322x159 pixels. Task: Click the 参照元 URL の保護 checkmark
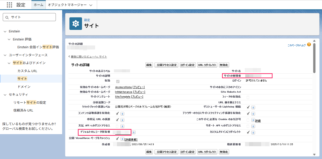[x=117, y=120]
